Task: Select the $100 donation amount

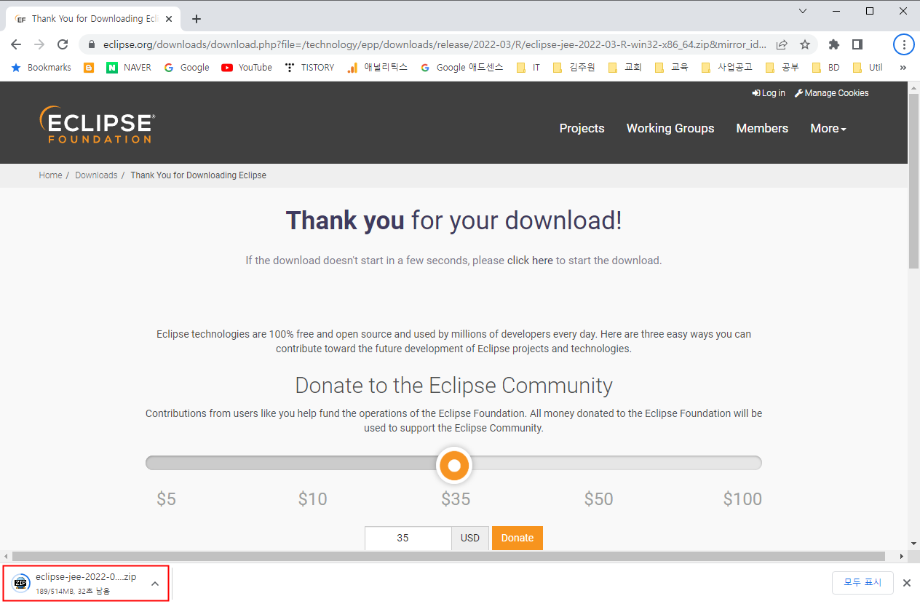Action: click(742, 499)
